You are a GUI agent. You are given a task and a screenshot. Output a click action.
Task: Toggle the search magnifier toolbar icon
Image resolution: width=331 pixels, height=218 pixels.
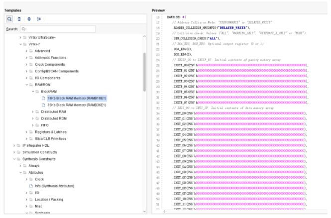point(9,19)
